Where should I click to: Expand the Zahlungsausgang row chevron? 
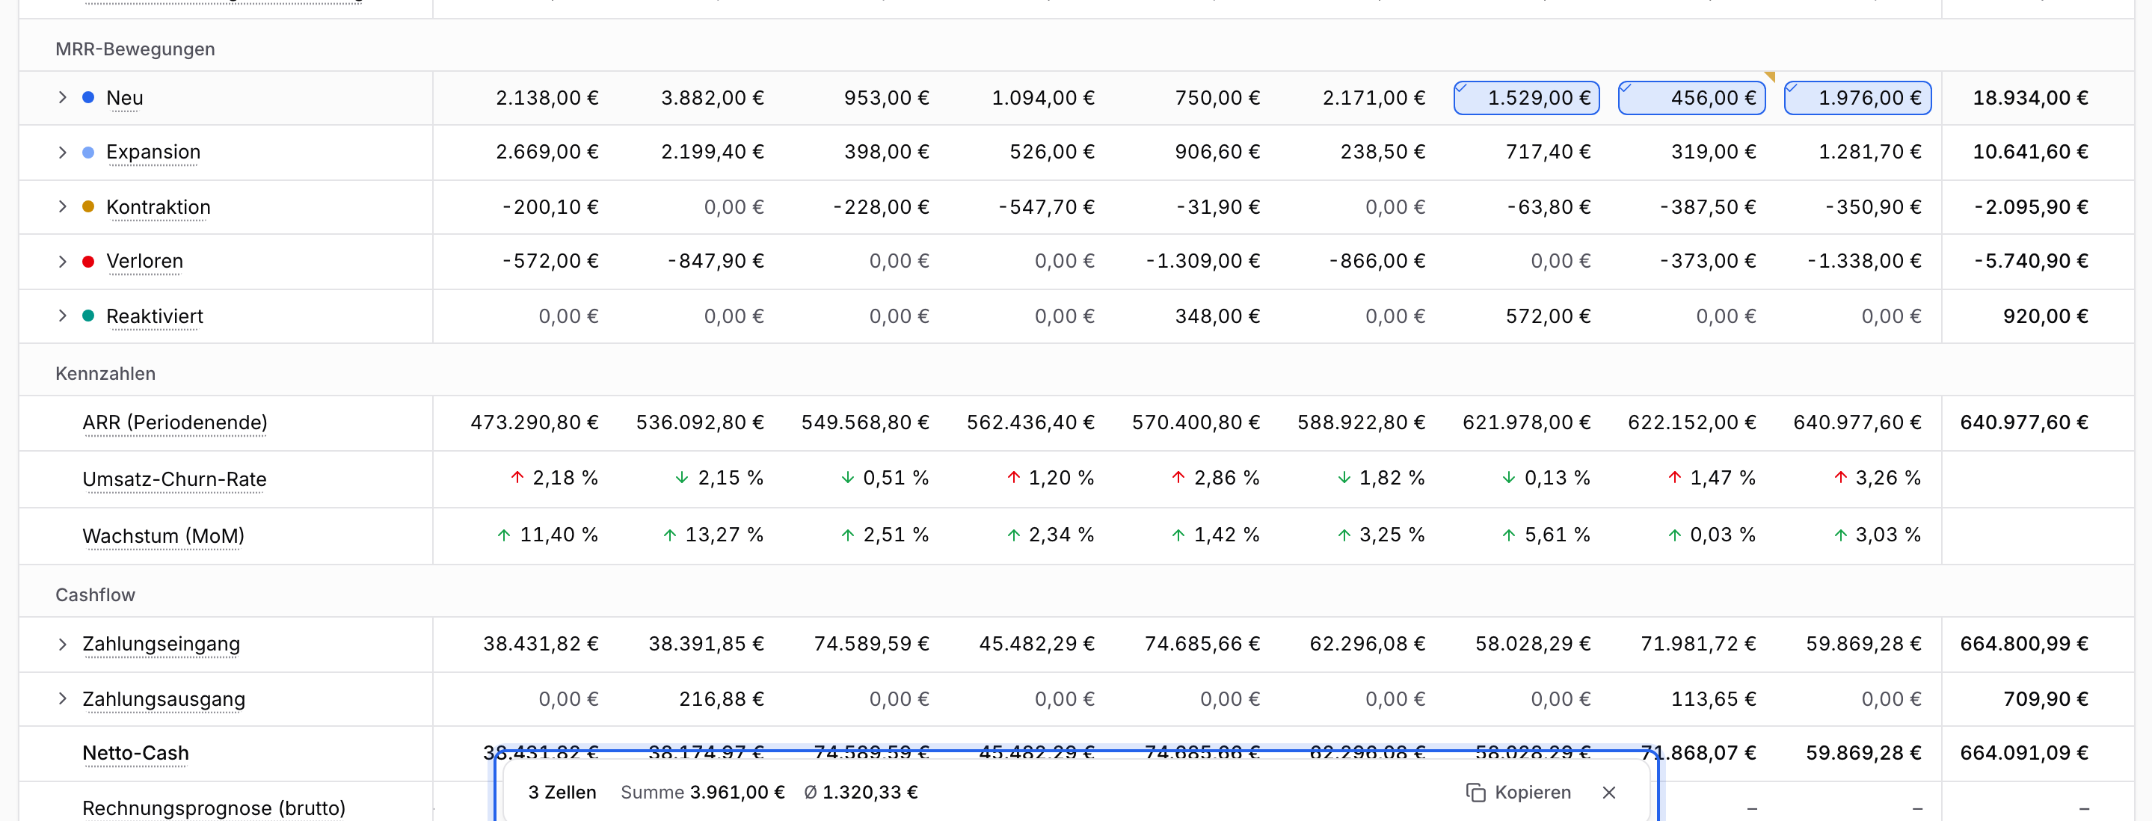63,698
